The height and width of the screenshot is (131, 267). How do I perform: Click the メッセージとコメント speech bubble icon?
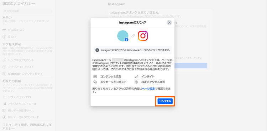[x=95, y=82]
